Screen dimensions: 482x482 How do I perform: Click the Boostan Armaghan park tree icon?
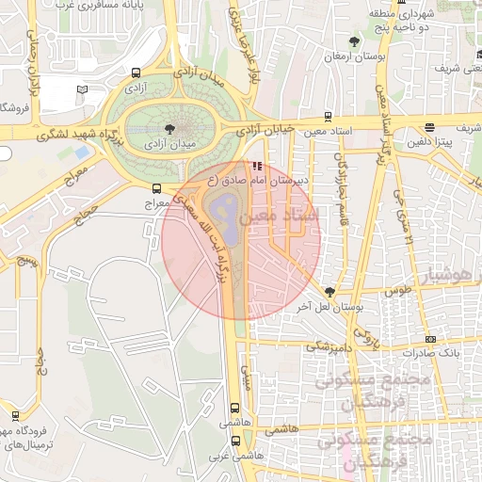click(x=354, y=41)
